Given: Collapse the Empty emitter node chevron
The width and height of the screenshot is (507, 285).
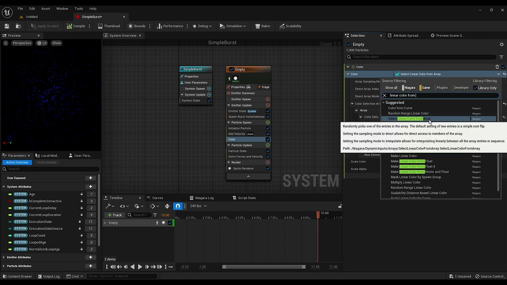Looking at the screenshot, I should click(x=248, y=177).
